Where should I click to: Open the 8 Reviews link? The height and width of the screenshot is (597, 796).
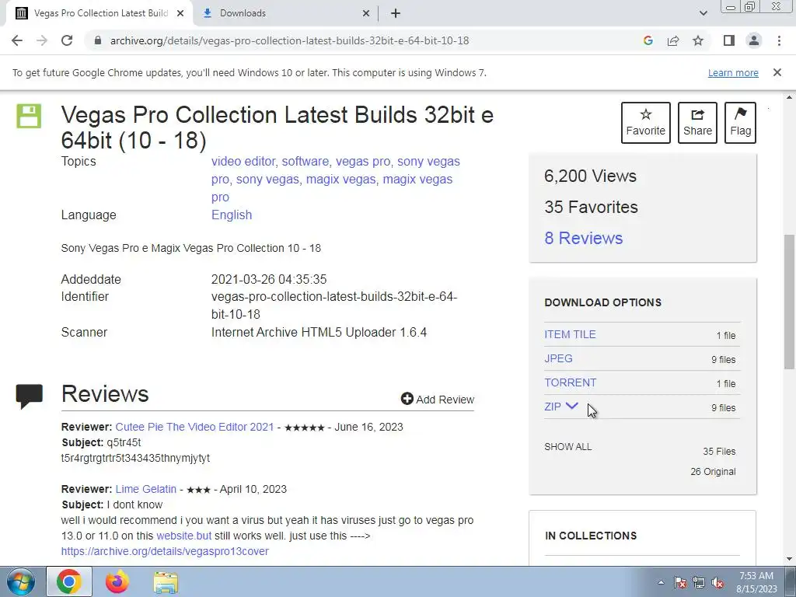[x=583, y=238]
